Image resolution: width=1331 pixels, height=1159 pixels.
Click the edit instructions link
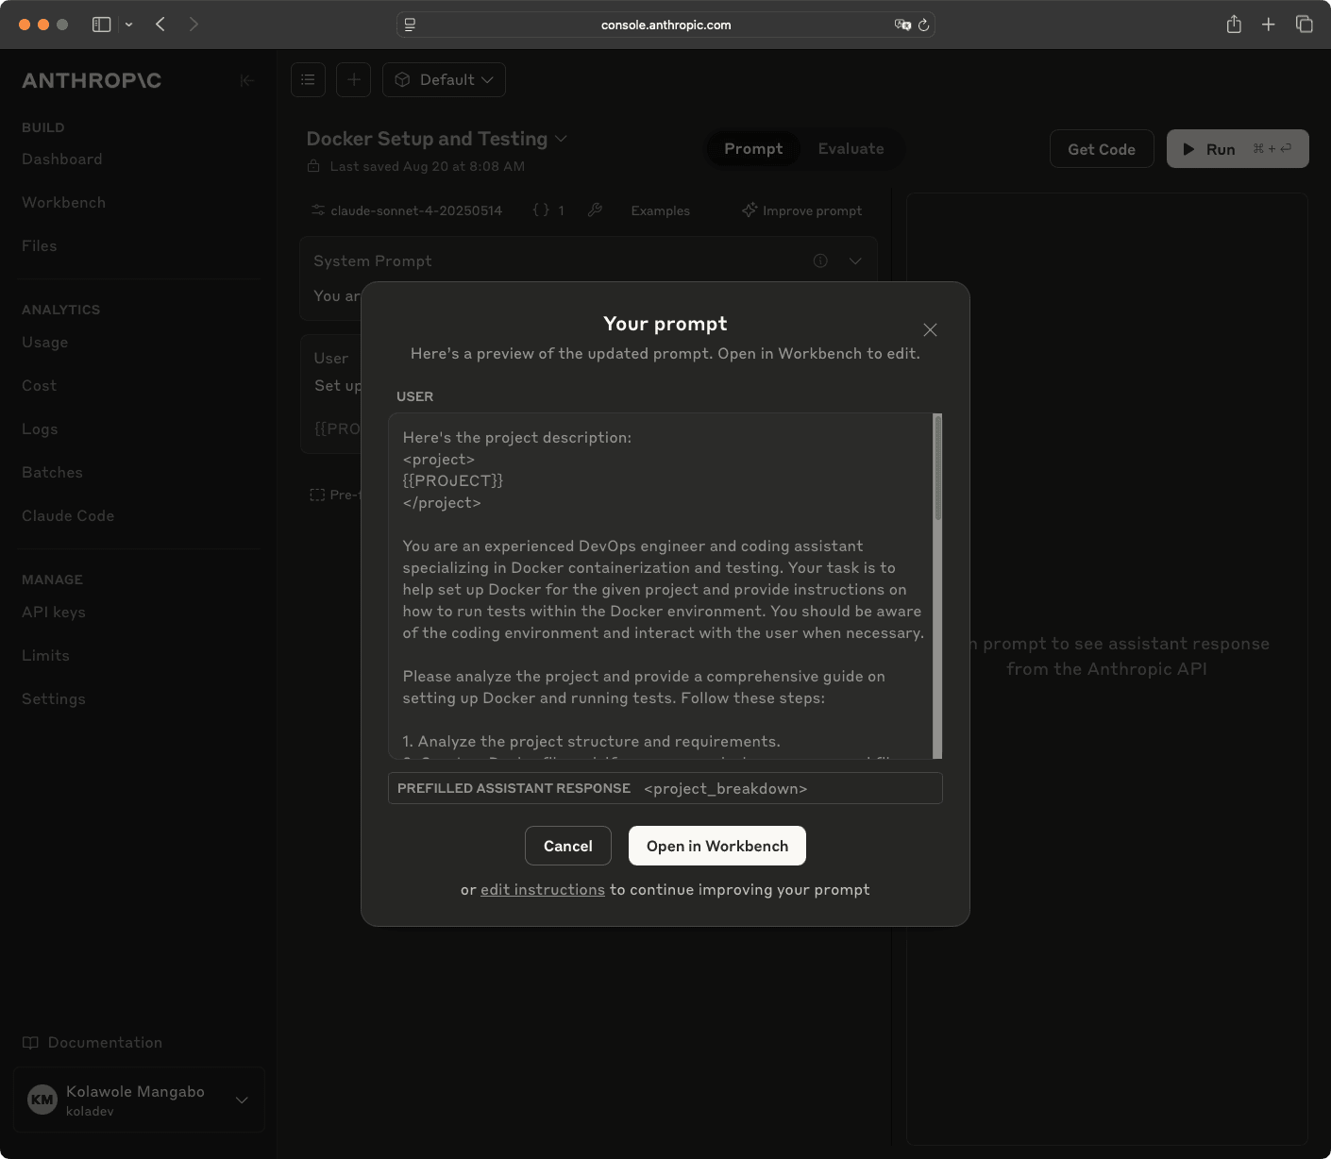(x=542, y=889)
